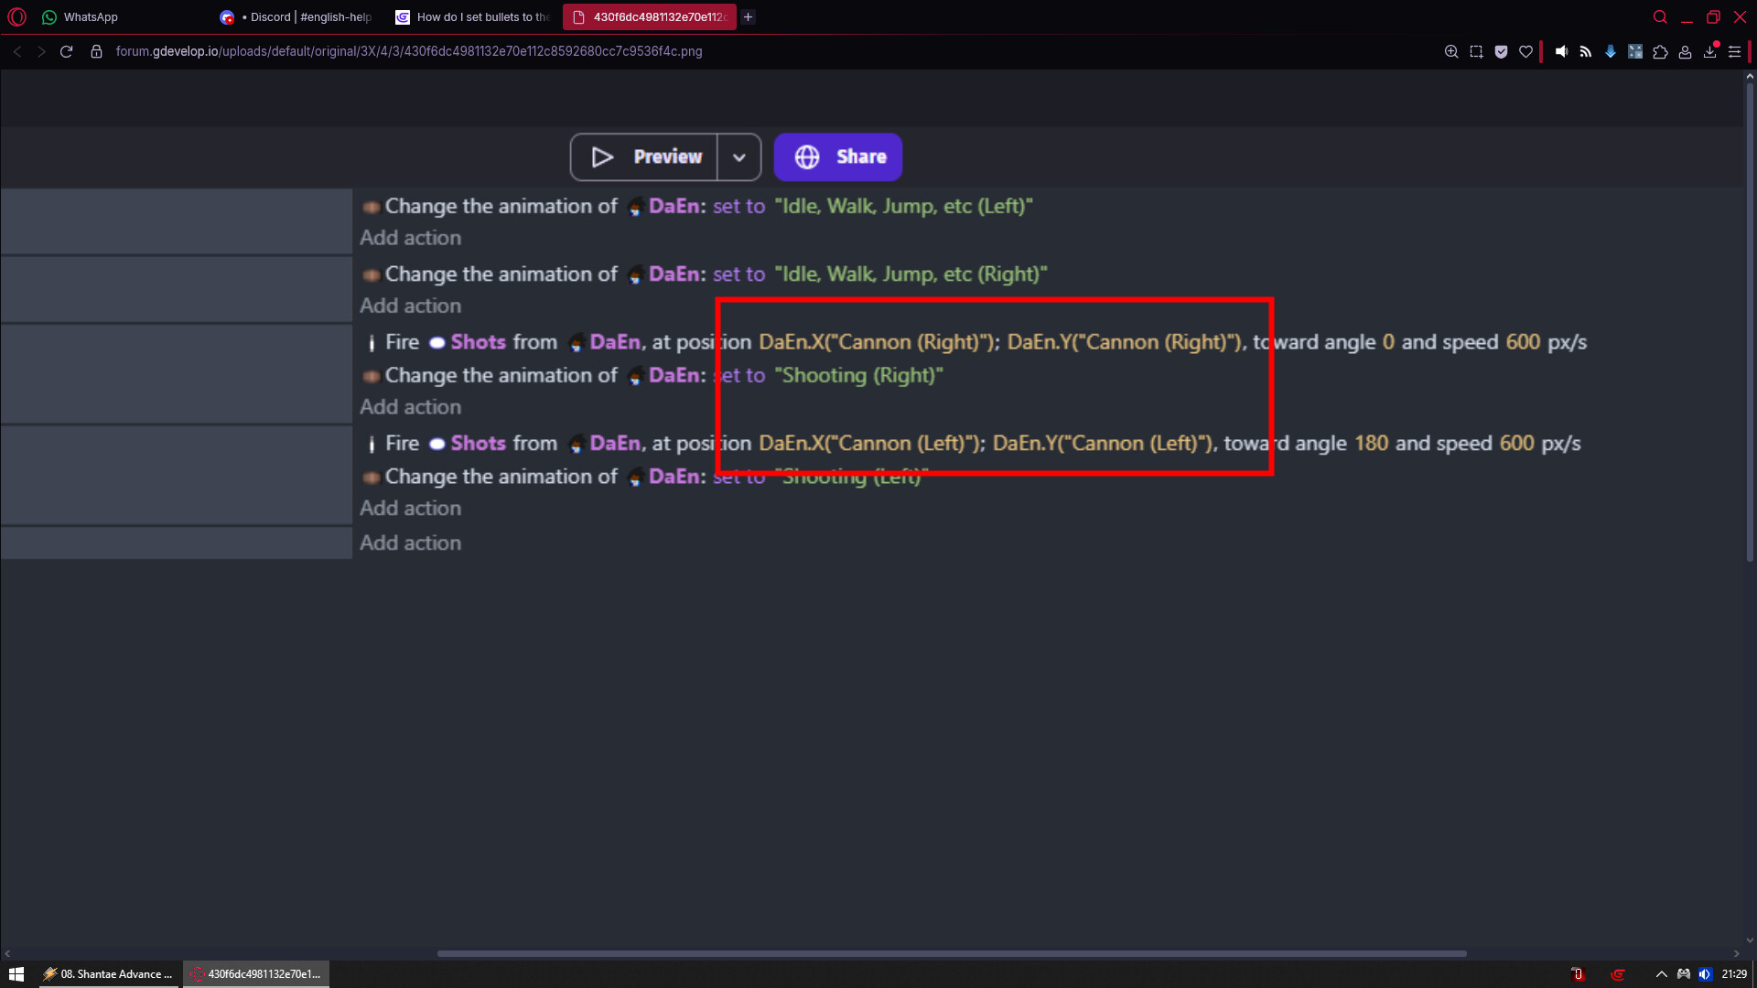Open the extensions puzzle icon
1757x988 pixels.
1660,52
